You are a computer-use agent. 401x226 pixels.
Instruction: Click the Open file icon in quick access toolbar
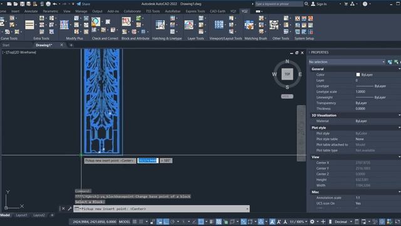click(16, 4)
